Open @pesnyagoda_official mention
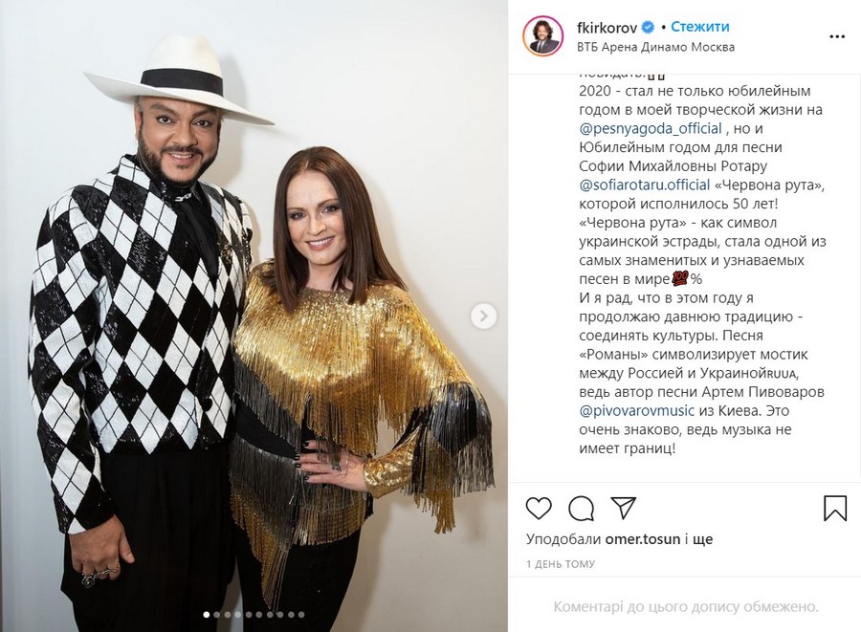Viewport: 861px width, 632px height. coord(651,128)
